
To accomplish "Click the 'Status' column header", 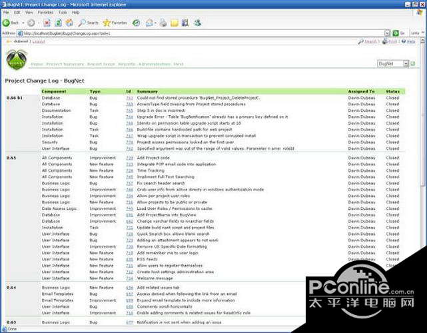I will pyautogui.click(x=392, y=91).
